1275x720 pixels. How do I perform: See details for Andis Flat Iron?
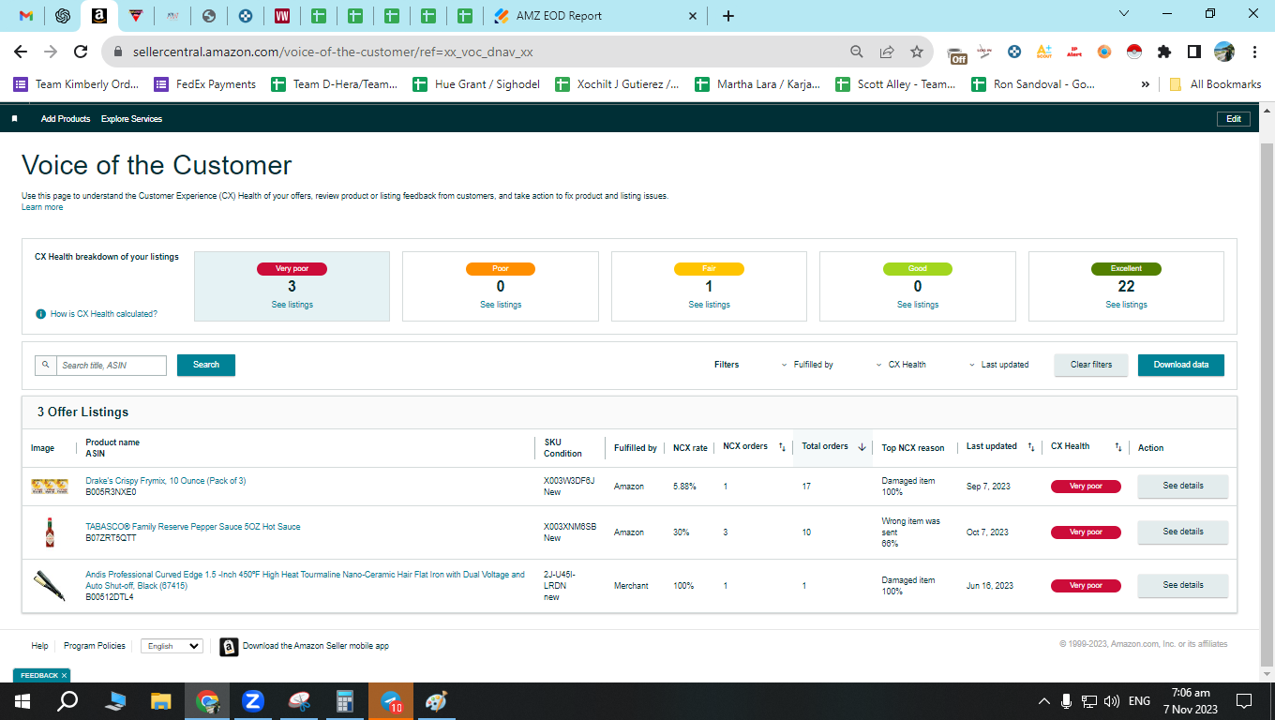point(1183,585)
